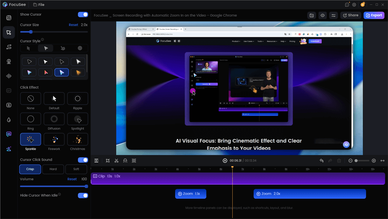The width and height of the screenshot is (388, 219).
Task: Select the Zoom 2.0x clip on the timeline
Action: (x=310, y=194)
